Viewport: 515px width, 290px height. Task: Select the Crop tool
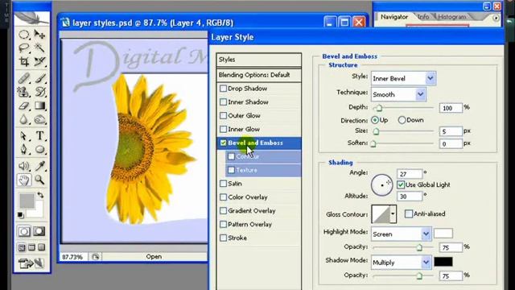tap(23, 61)
